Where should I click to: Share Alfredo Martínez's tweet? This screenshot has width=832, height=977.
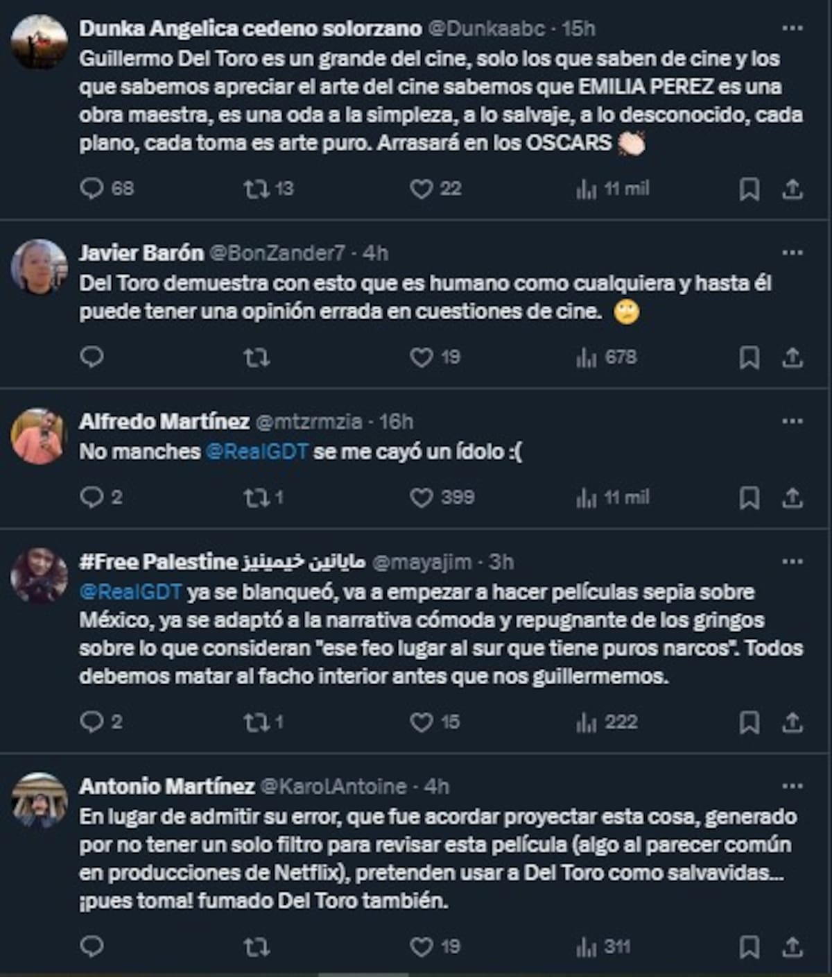point(792,498)
